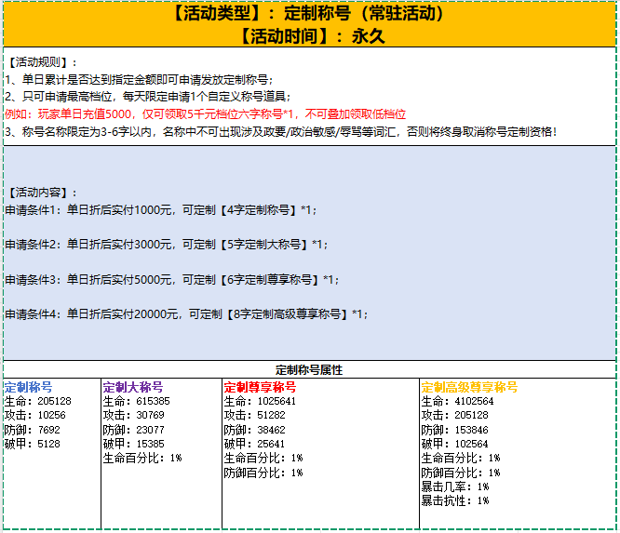Select the 【活动内容】 heading
Screen dimensions: 620x533
click(43, 193)
